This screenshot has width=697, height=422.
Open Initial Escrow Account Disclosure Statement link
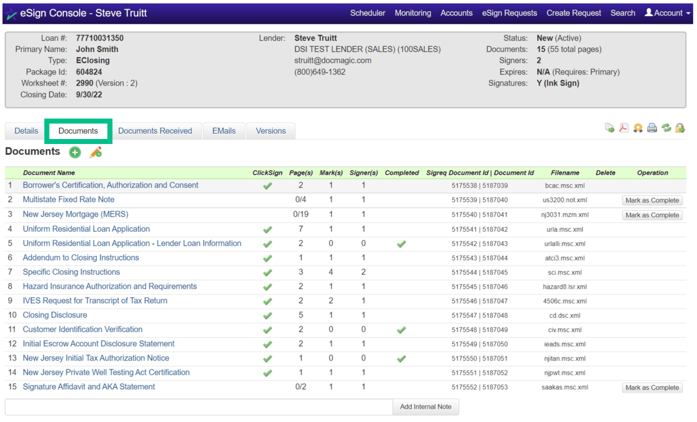(x=99, y=344)
